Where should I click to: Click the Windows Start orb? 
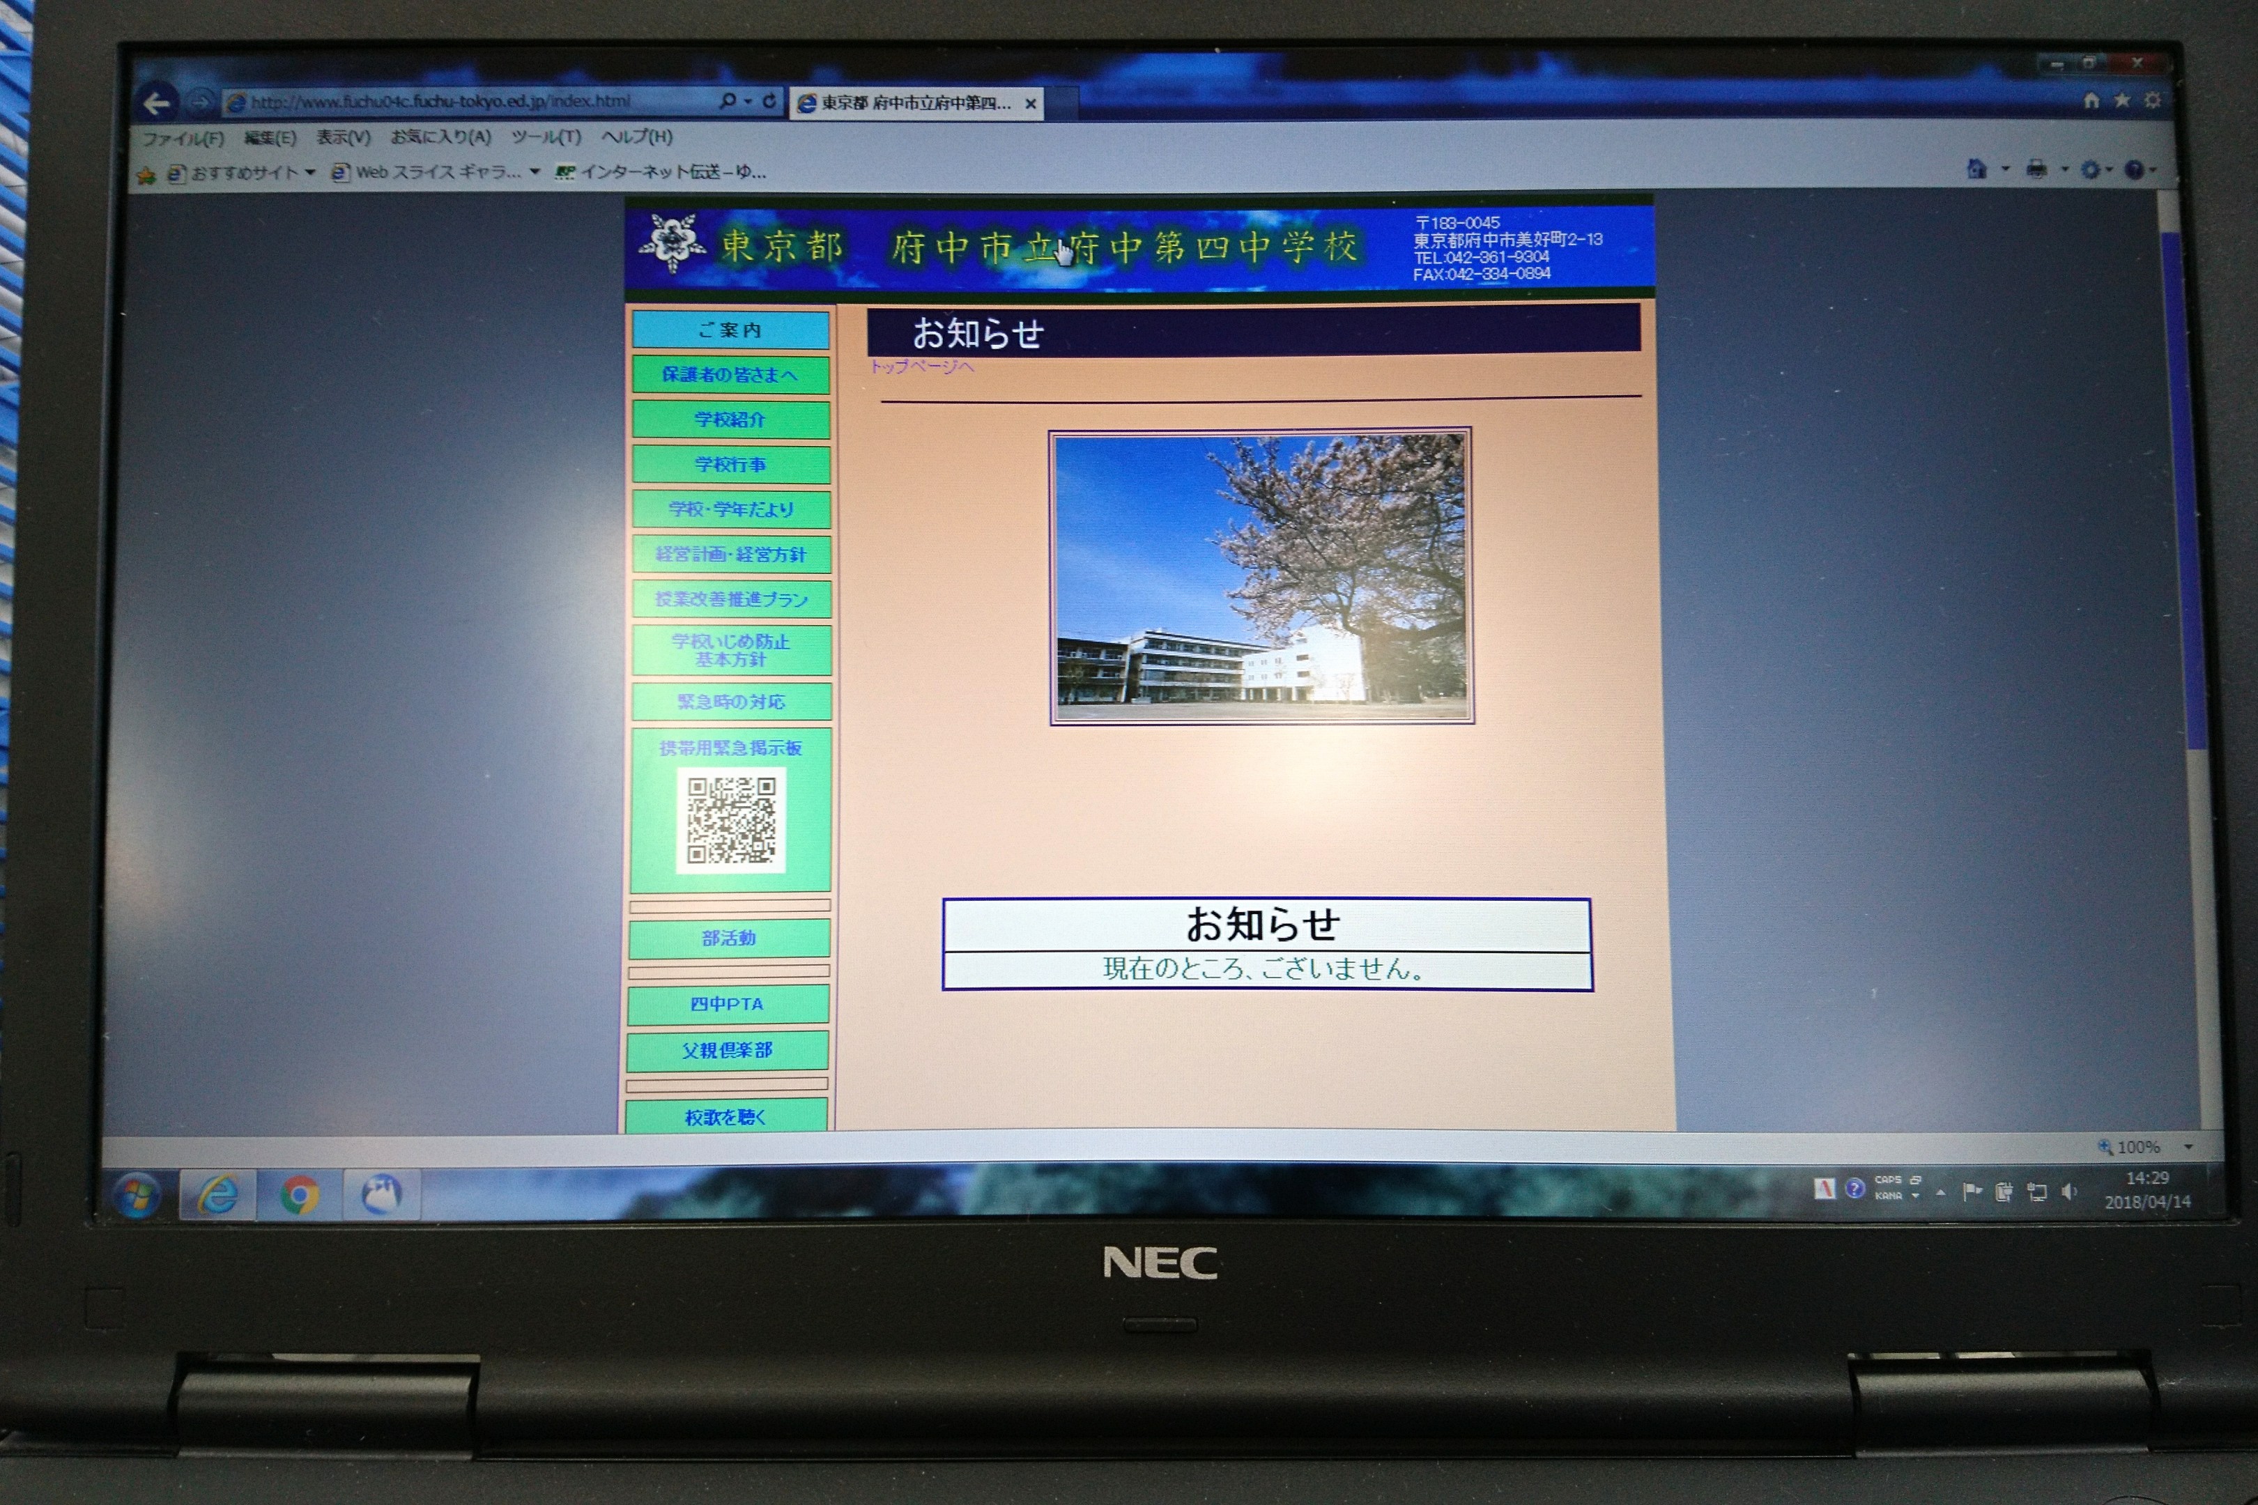(137, 1196)
